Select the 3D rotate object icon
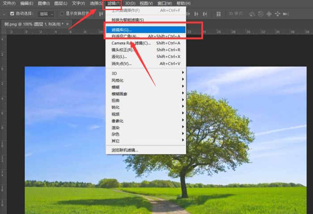 coord(252,14)
